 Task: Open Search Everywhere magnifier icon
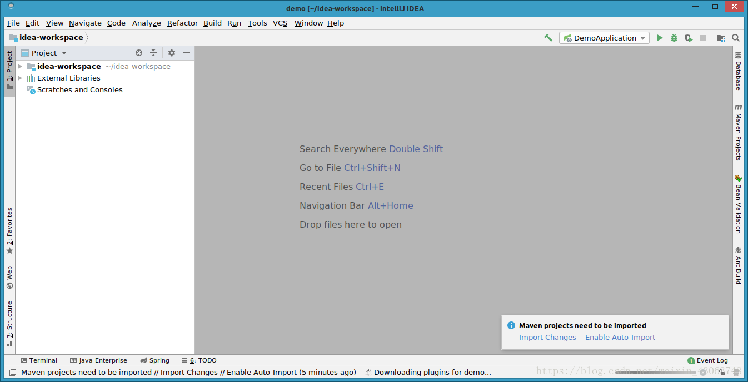click(736, 38)
